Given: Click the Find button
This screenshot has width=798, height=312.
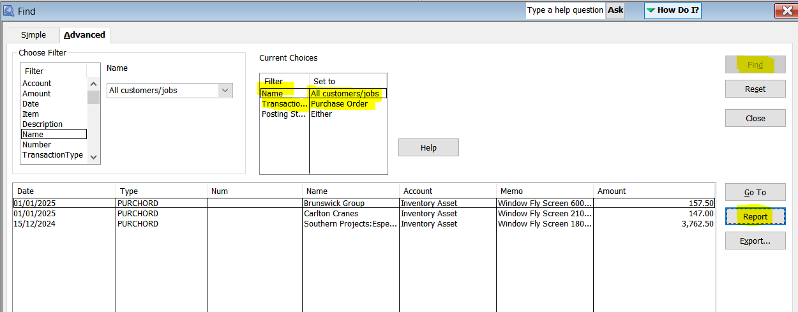Looking at the screenshot, I should pyautogui.click(x=755, y=64).
